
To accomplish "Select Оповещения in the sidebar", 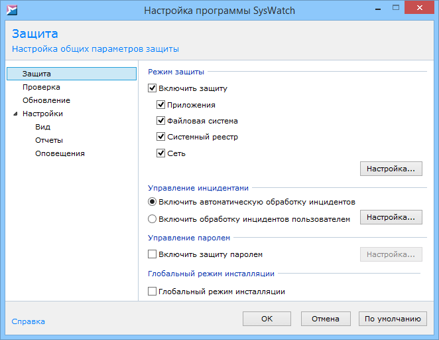I will (60, 153).
